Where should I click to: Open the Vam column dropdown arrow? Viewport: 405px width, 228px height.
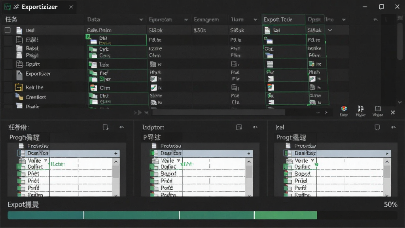coord(255,20)
